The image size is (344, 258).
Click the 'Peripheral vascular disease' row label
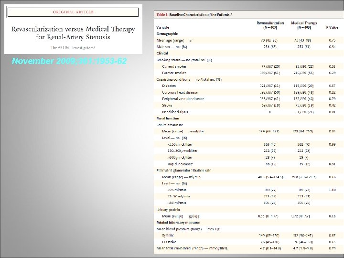(x=183, y=99)
